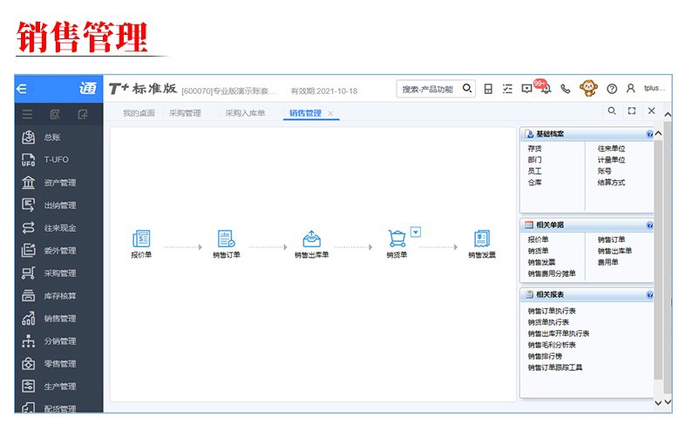Toggle fullscreen with the expand icon

[x=632, y=111]
